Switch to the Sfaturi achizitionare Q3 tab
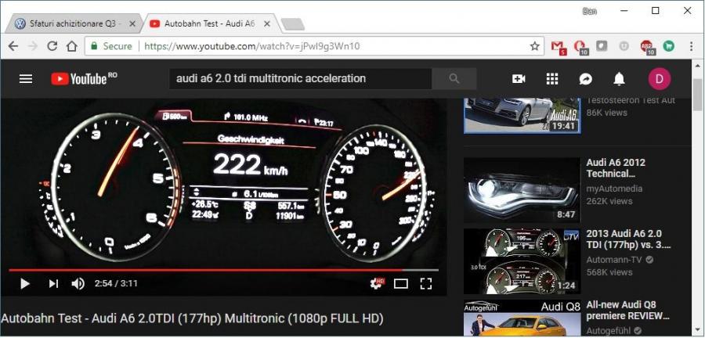This screenshot has width=705, height=338. 69,23
